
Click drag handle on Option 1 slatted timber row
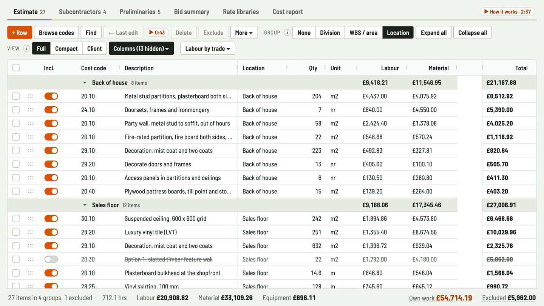(31, 260)
